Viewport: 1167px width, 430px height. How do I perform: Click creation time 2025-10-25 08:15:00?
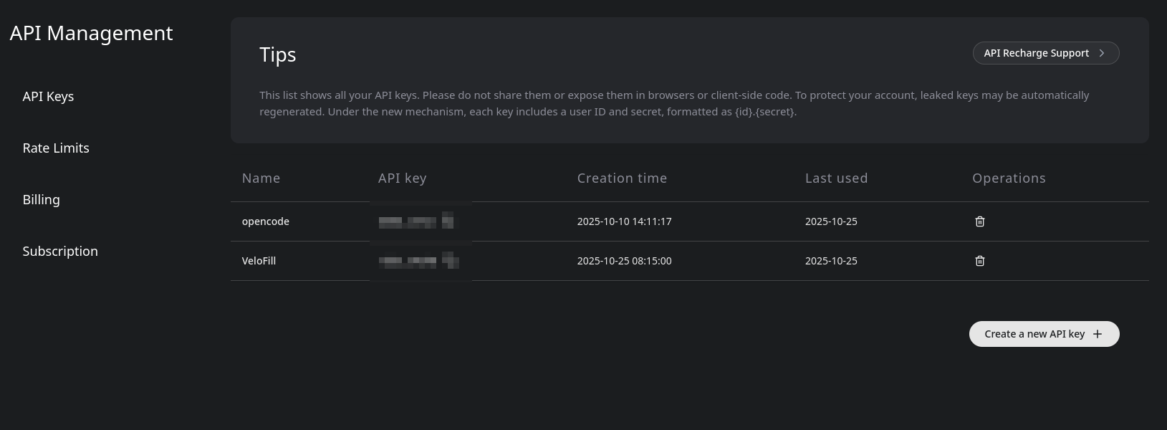[x=624, y=261]
